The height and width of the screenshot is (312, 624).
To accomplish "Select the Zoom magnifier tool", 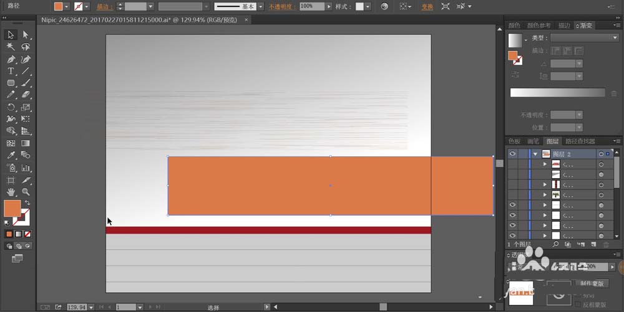I will pyautogui.click(x=26, y=192).
